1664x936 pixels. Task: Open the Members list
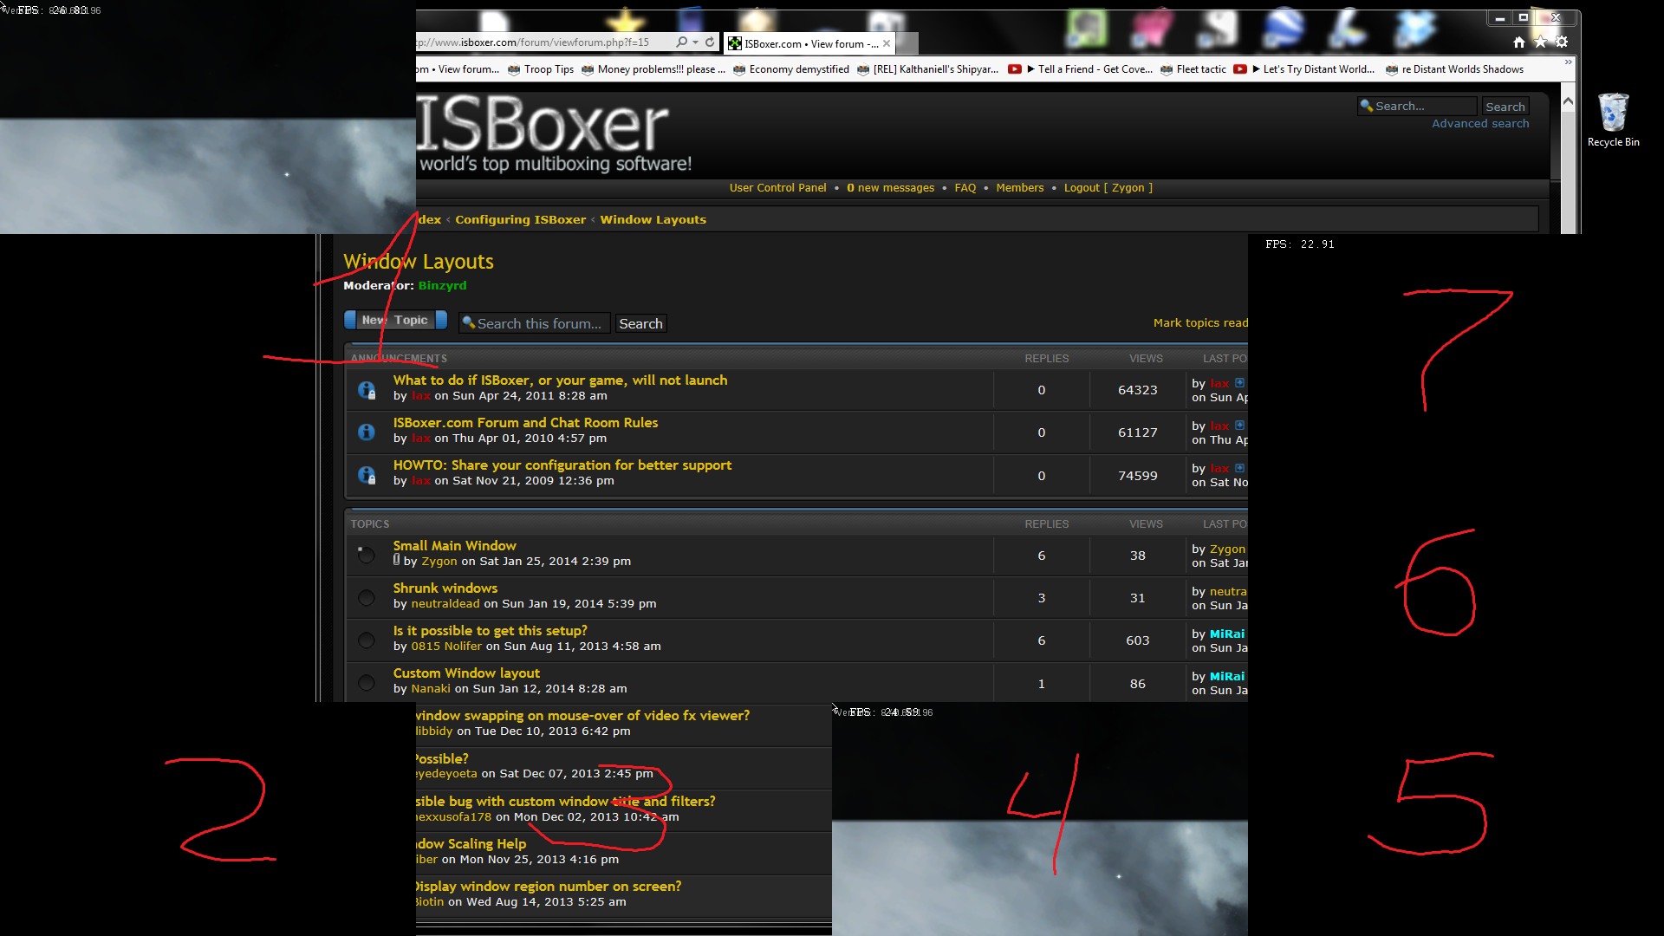1019,188
